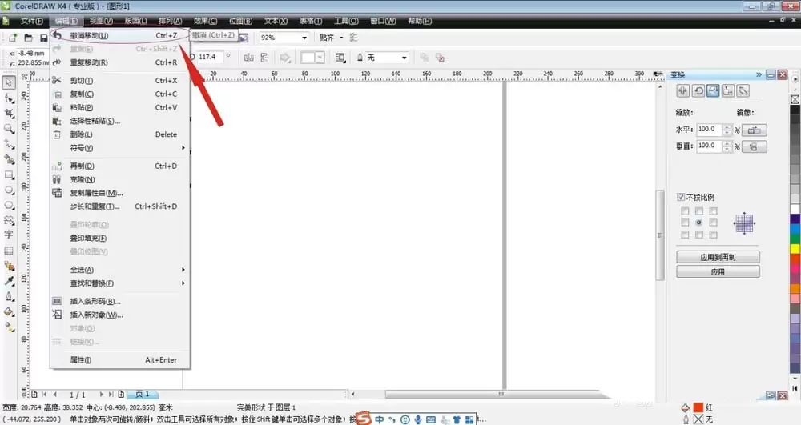Click the horizontal mirror button
Image resolution: width=801 pixels, height=425 pixels.
(x=754, y=130)
